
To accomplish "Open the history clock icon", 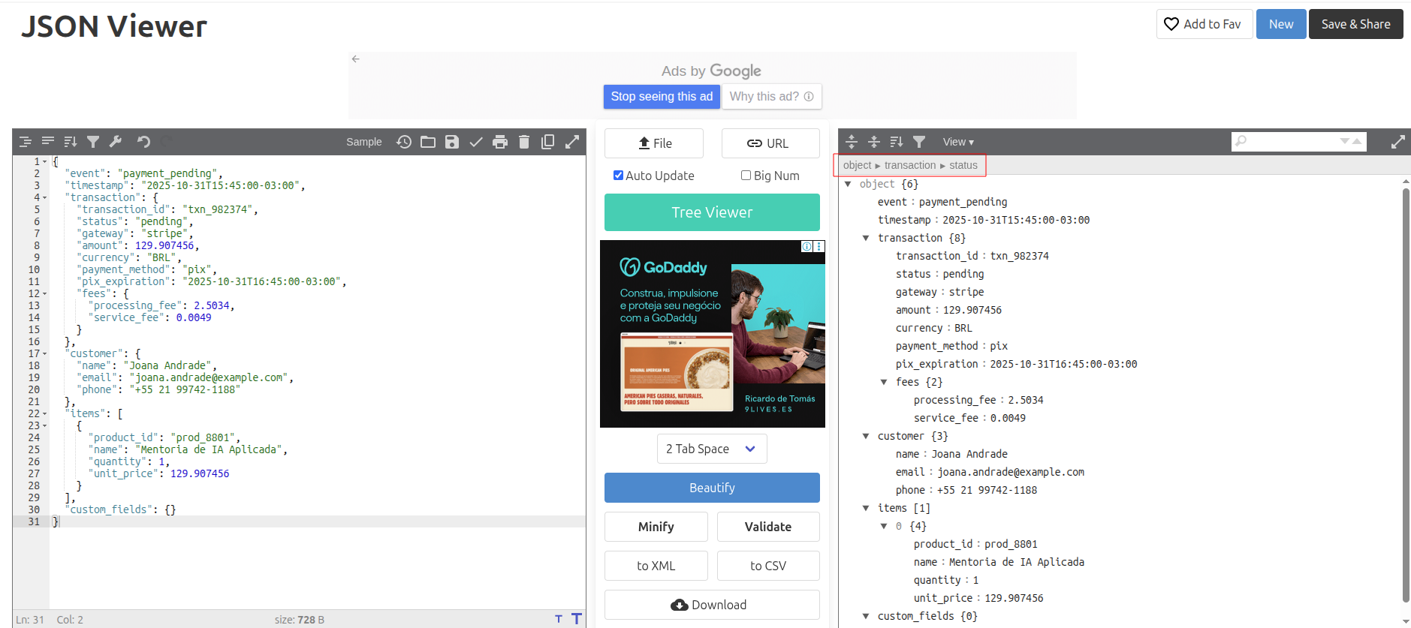I will pyautogui.click(x=404, y=142).
